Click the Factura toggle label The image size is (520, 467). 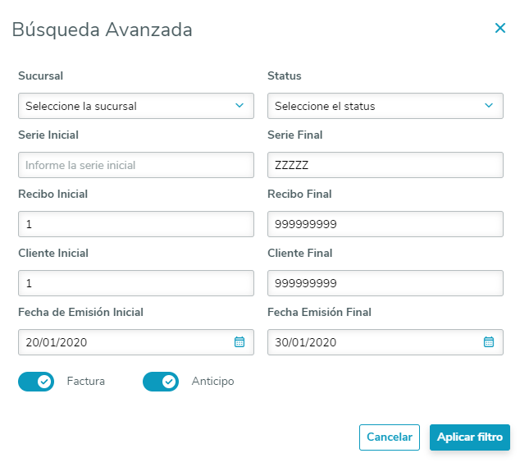[x=86, y=382]
